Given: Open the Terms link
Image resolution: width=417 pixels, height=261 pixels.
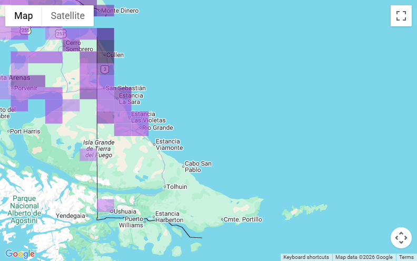Looking at the screenshot, I should click(x=406, y=257).
